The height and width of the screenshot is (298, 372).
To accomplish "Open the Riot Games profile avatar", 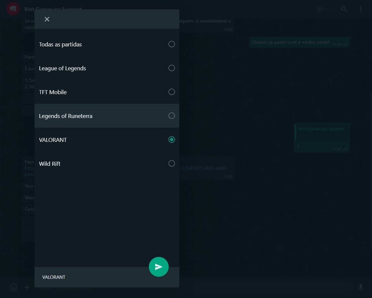I will [13, 9].
